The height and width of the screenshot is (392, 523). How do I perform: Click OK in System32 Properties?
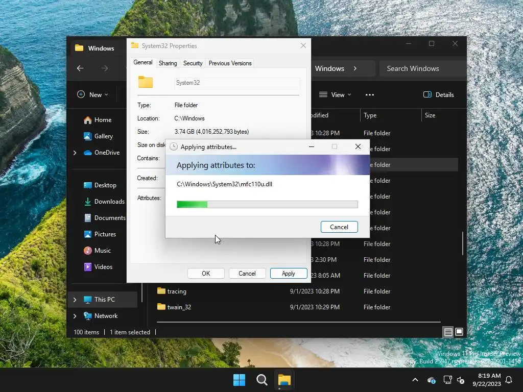pyautogui.click(x=206, y=274)
